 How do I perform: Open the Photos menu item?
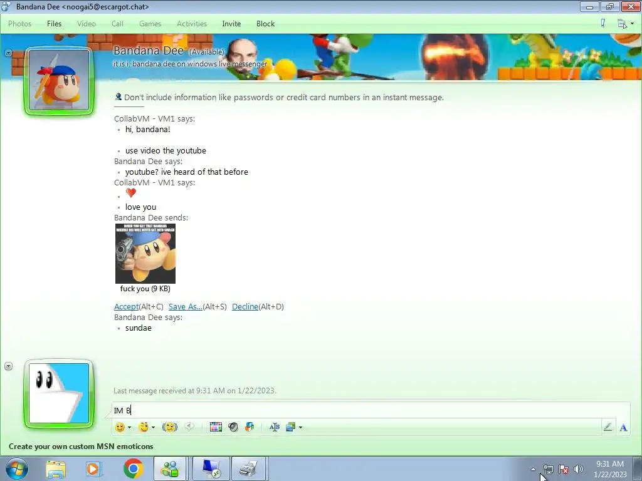click(19, 24)
